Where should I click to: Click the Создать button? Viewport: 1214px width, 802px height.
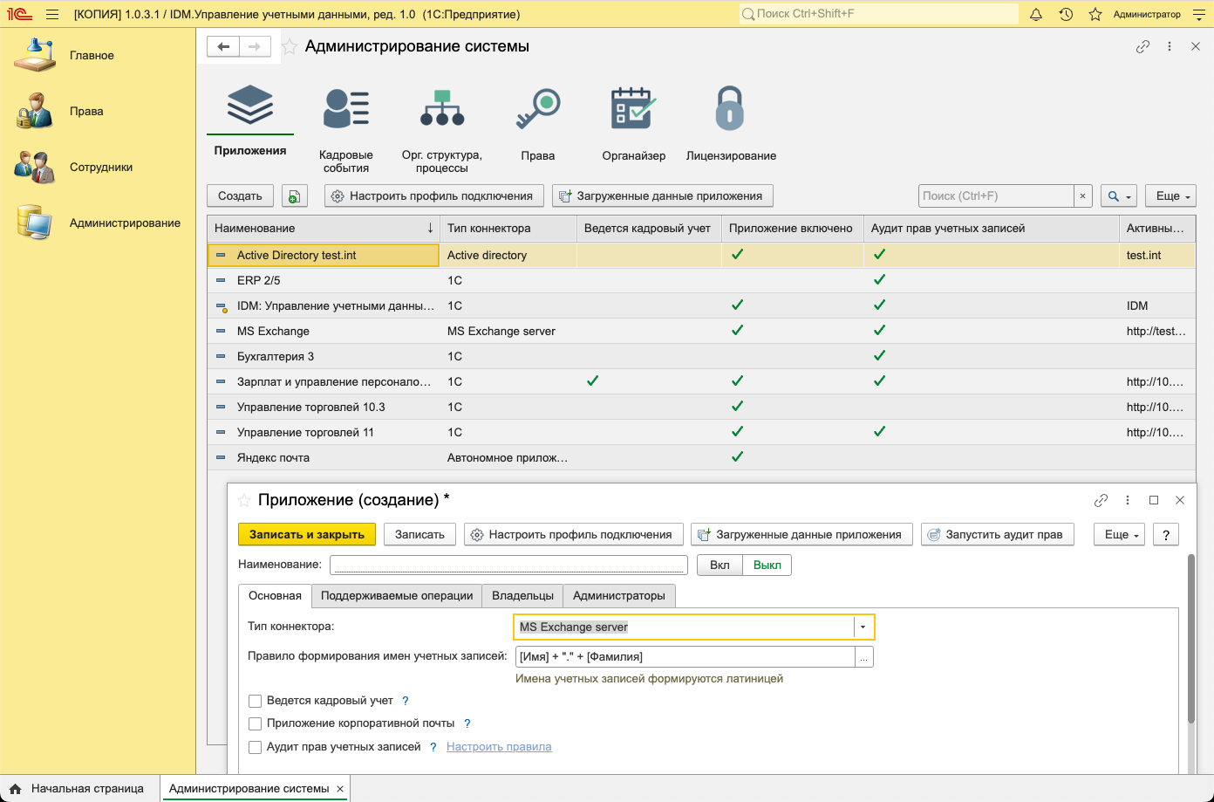point(240,196)
